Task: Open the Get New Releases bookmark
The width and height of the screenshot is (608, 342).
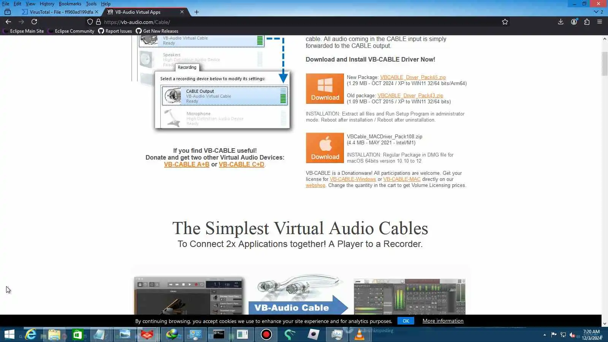Action: pos(157,31)
